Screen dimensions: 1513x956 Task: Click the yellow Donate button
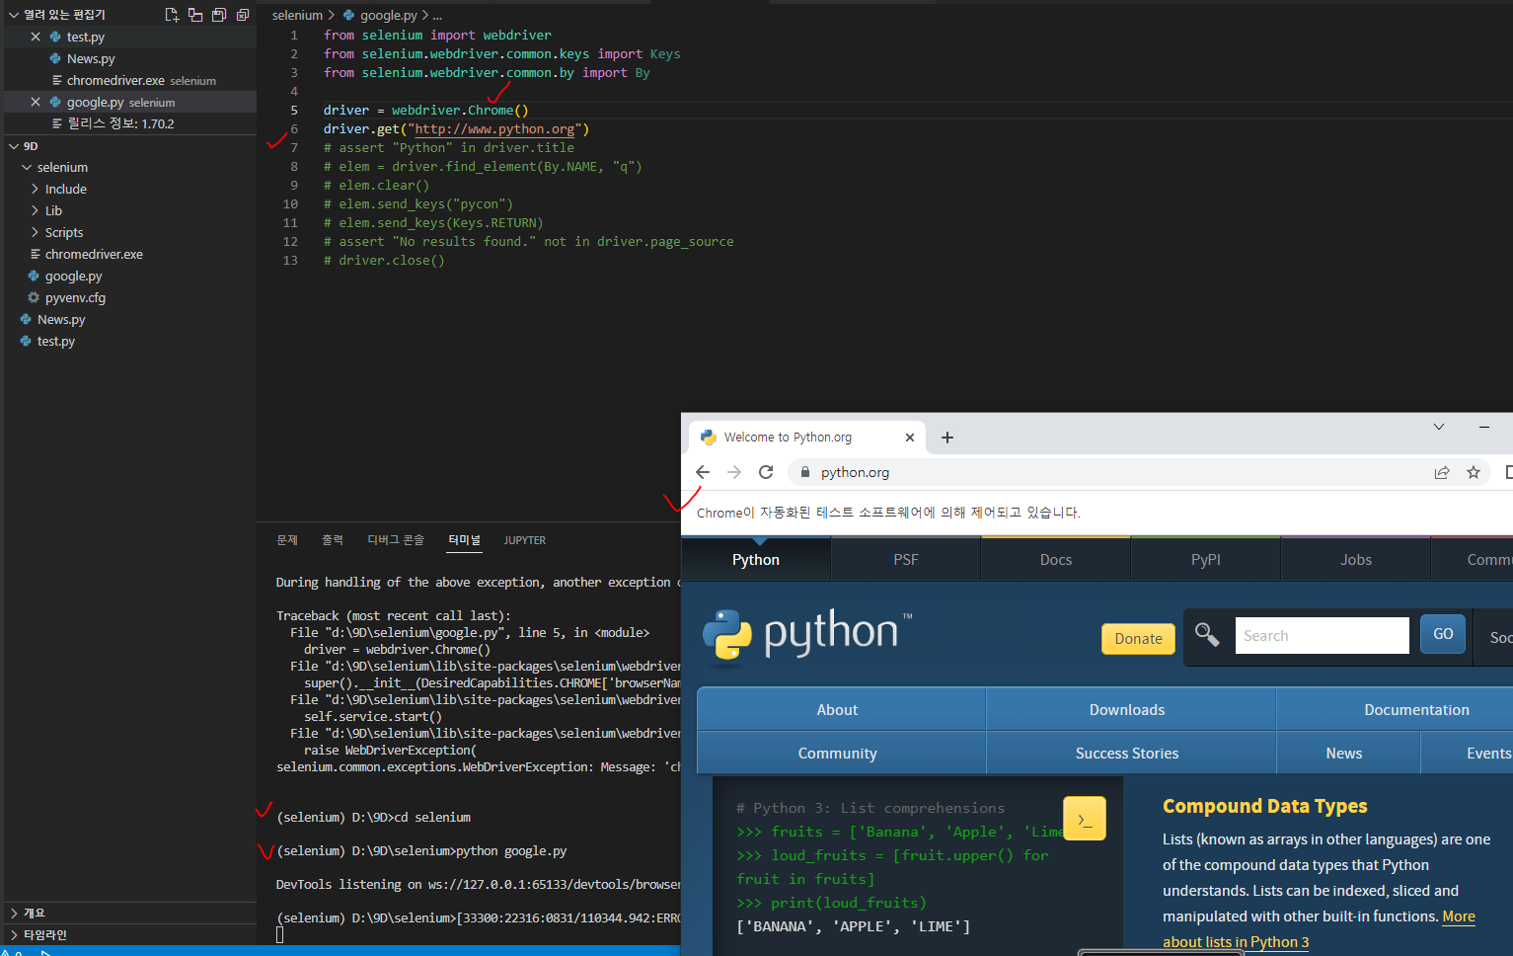pos(1138,639)
